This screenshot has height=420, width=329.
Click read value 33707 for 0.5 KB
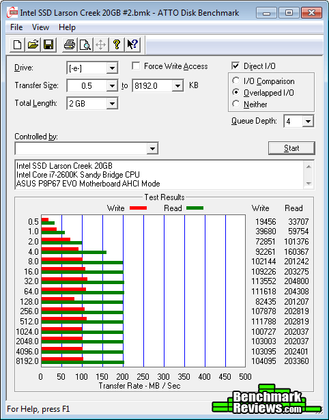click(x=298, y=222)
